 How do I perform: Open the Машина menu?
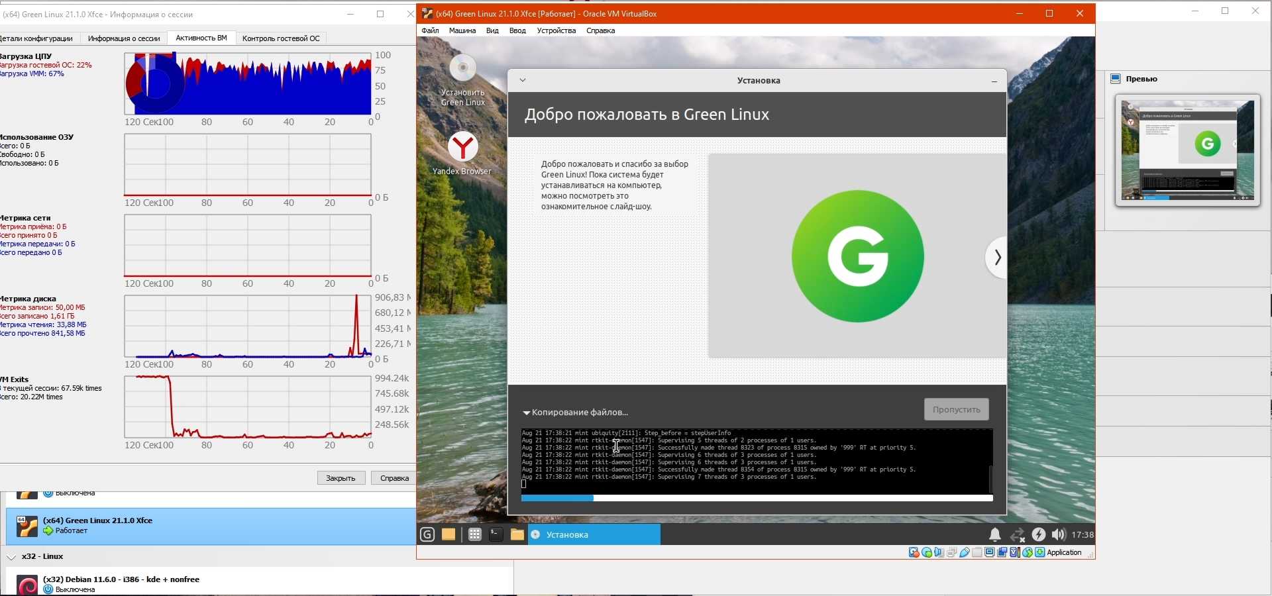coord(462,30)
